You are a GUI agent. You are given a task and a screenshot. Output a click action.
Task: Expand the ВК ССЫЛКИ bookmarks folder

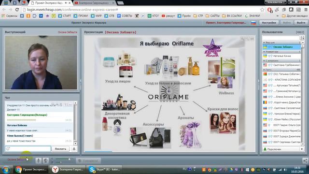click(x=232, y=16)
